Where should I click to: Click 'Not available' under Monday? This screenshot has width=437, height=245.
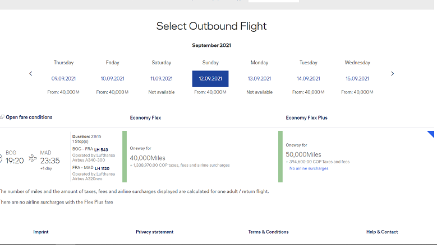(x=260, y=92)
